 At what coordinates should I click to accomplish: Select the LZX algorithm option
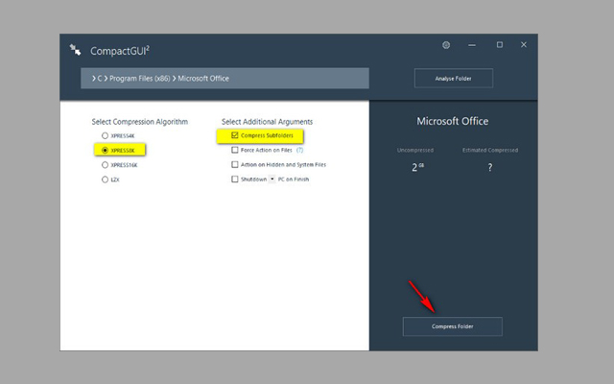(x=106, y=180)
